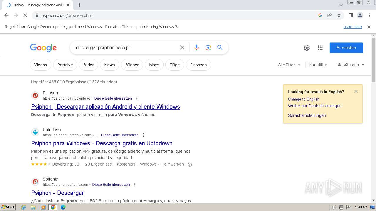The width and height of the screenshot is (376, 211).
Task: Switch to the News results
Action: tap(110, 65)
